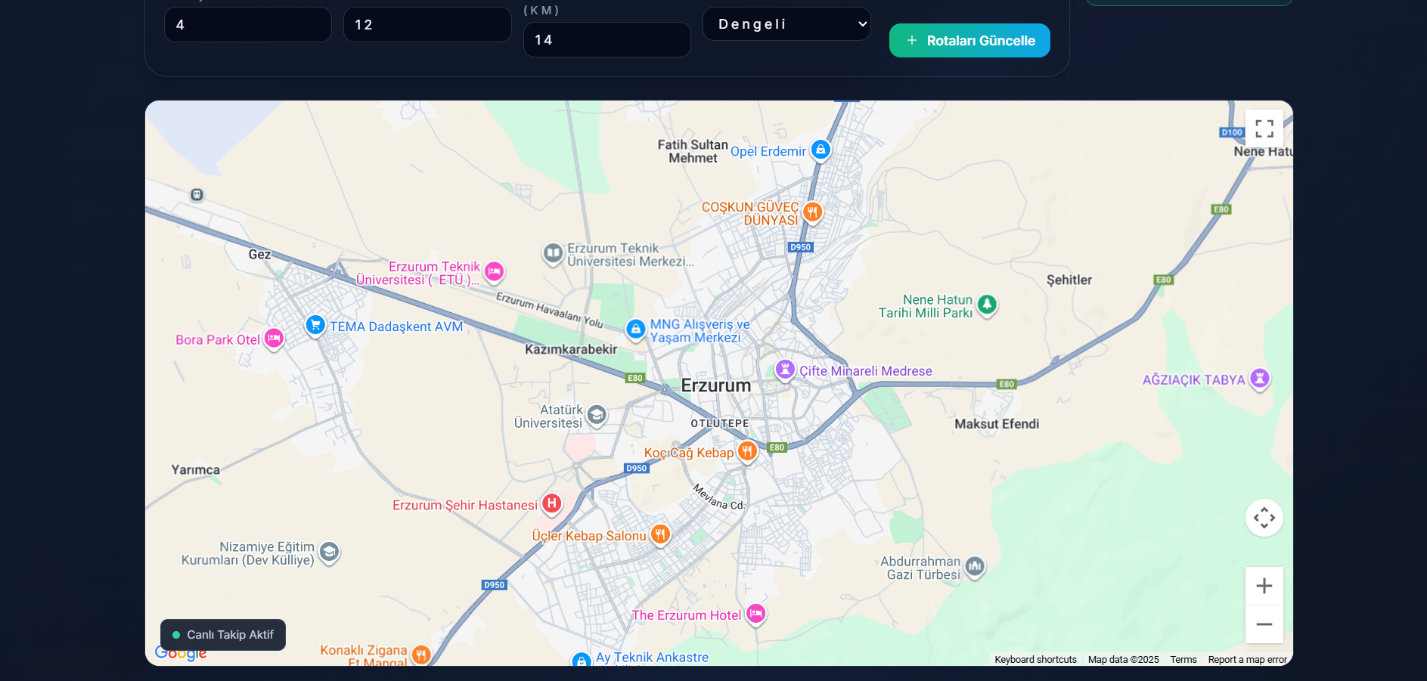Click Nene Hatun Tarihi Milli Parkı marker
The height and width of the screenshot is (681, 1427).
click(x=987, y=305)
